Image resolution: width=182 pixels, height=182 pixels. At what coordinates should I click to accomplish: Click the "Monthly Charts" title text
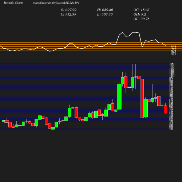tap(13, 3)
